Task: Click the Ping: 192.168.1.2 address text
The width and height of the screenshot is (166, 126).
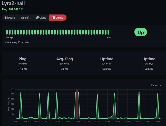Action: coord(16,9)
